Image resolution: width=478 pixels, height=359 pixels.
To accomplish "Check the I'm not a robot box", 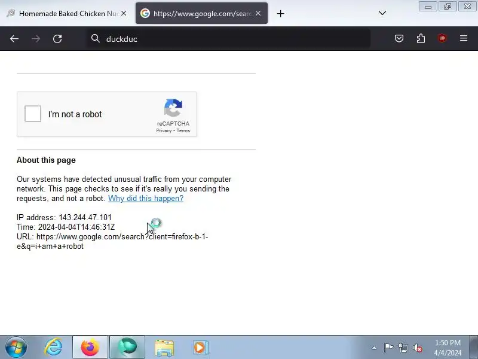I will (x=33, y=114).
